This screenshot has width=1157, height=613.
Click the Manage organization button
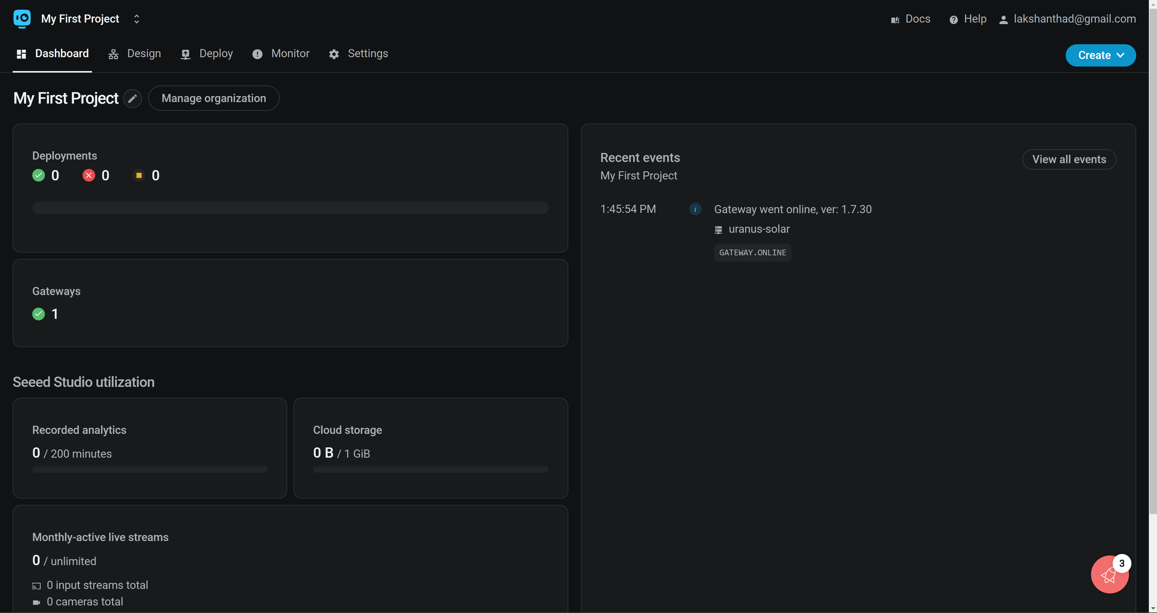(214, 98)
